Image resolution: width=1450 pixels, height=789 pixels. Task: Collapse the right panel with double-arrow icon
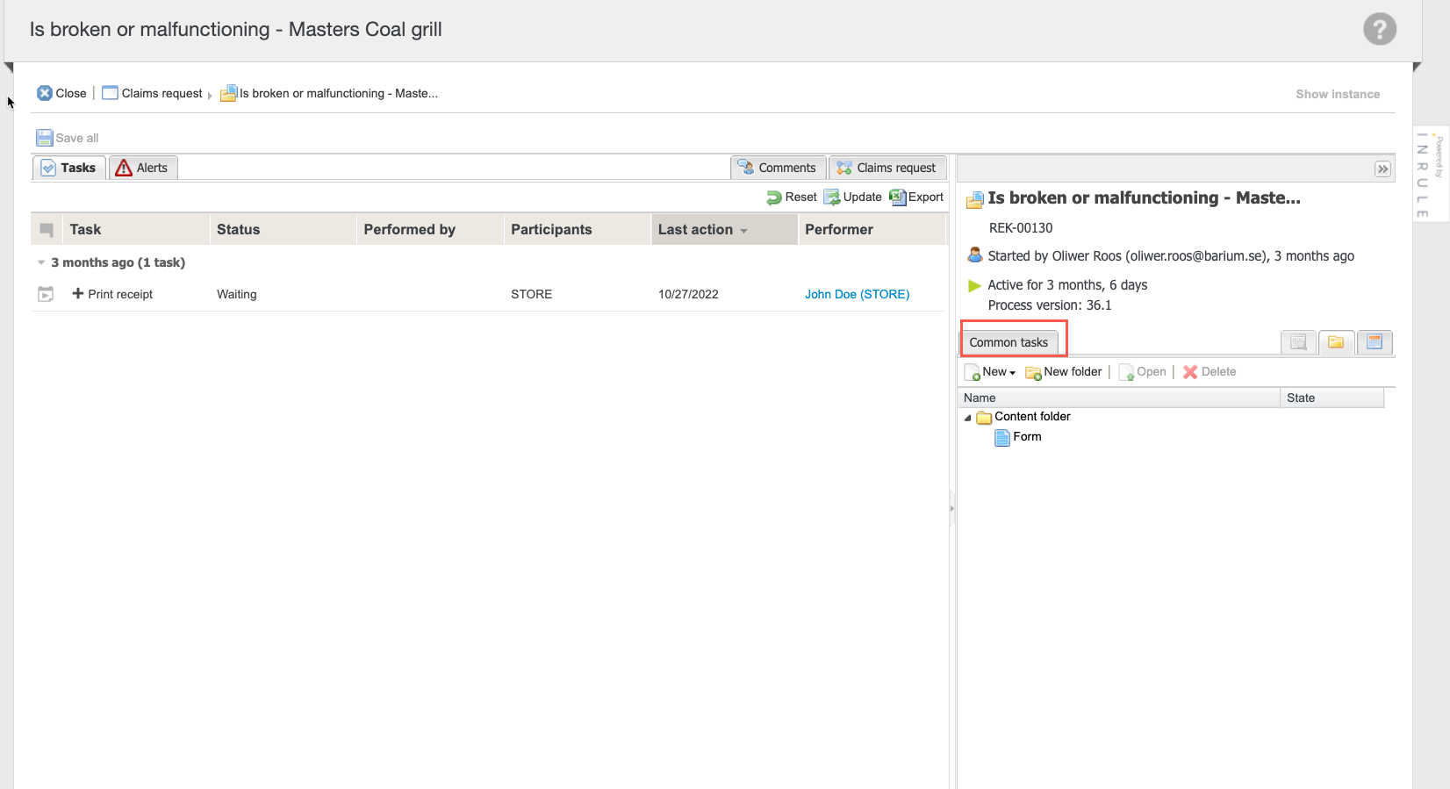[1382, 169]
